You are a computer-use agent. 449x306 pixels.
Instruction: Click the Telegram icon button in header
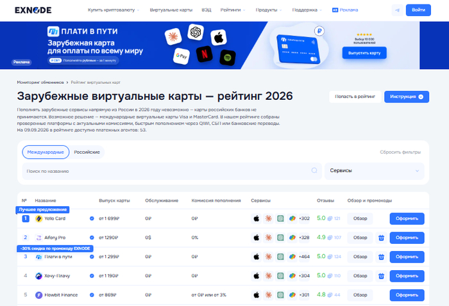397,10
